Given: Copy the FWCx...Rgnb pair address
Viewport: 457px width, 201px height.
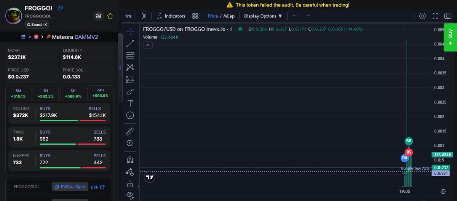Looking at the screenshot, I should coord(70,187).
